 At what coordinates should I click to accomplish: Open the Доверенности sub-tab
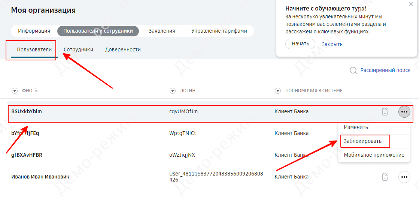coord(123,49)
